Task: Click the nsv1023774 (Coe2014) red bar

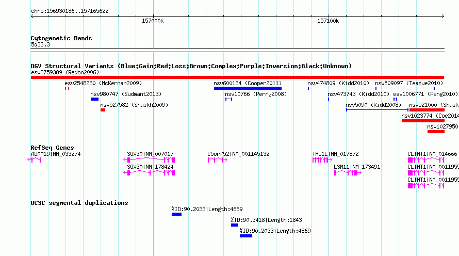Action: (x=423, y=121)
